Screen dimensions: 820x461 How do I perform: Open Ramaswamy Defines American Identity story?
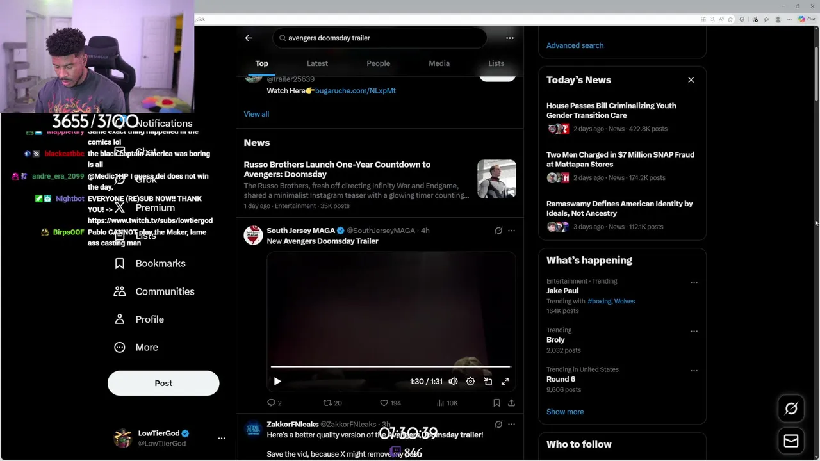[619, 208]
